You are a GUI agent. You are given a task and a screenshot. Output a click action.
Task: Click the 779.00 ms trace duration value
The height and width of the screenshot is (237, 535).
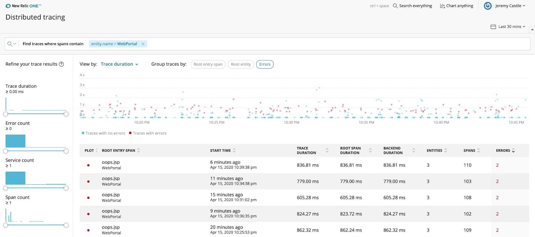tap(308, 181)
